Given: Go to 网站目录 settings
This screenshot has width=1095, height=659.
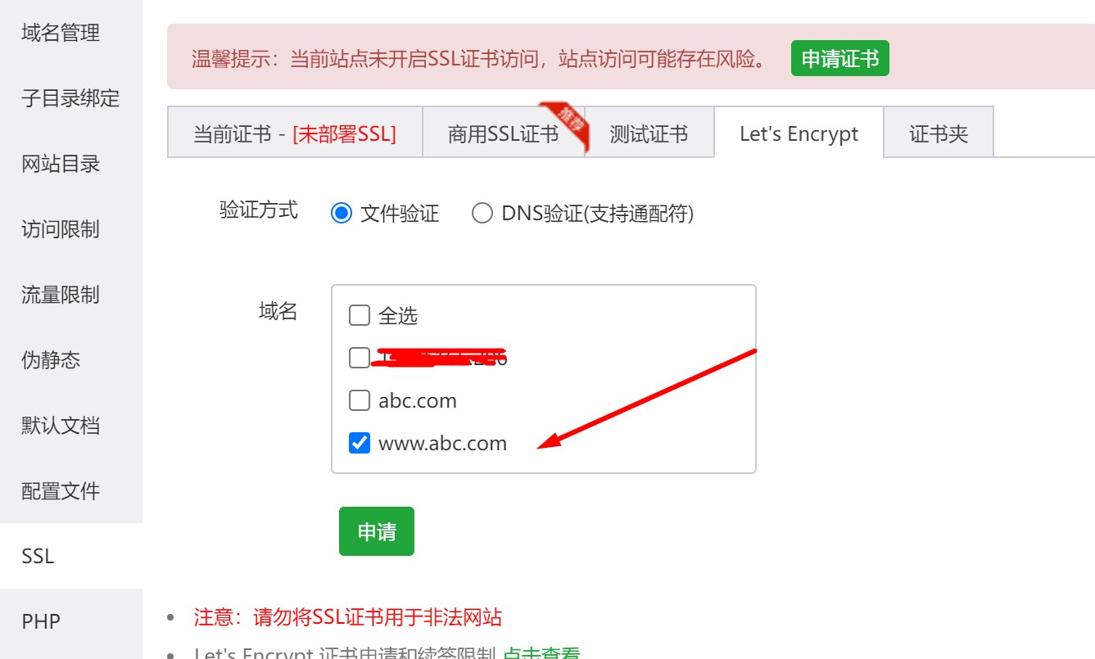Looking at the screenshot, I should (x=61, y=164).
